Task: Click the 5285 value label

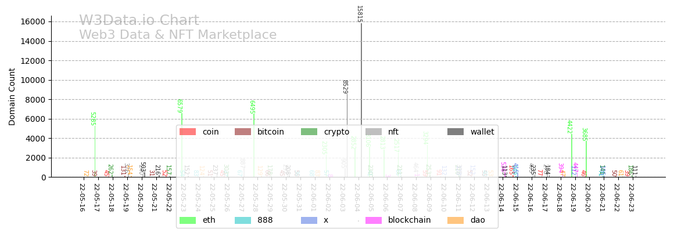Action: (93, 119)
